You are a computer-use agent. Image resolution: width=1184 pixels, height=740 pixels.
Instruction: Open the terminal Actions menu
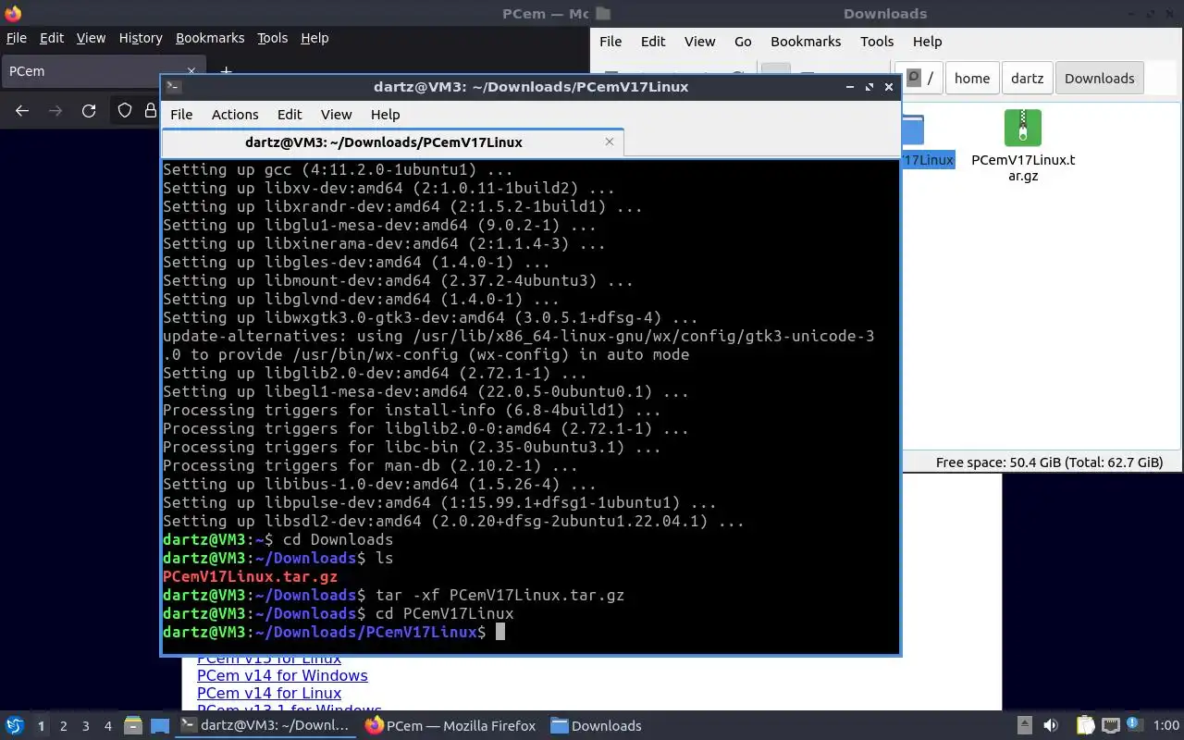[x=235, y=114]
